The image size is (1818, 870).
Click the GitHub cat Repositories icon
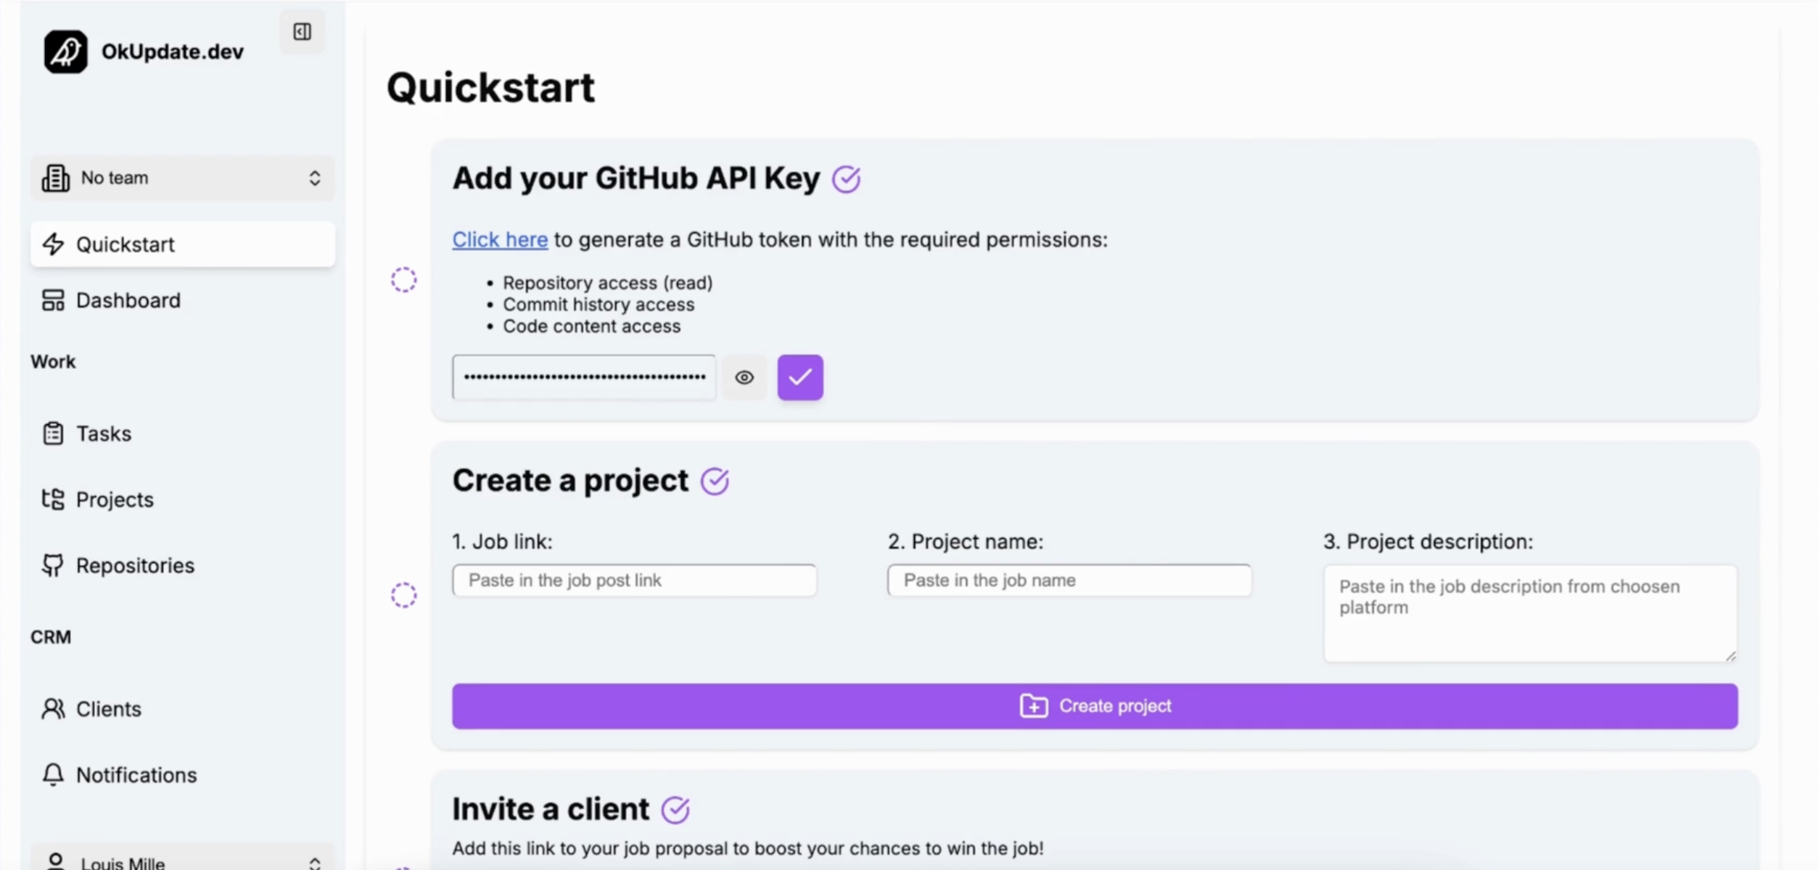tap(52, 565)
